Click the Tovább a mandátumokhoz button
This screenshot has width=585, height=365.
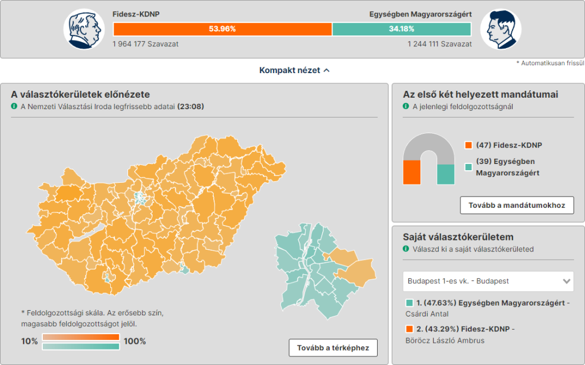(516, 205)
